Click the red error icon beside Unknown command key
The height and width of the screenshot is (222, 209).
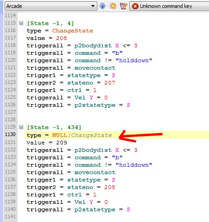coord(135,6)
